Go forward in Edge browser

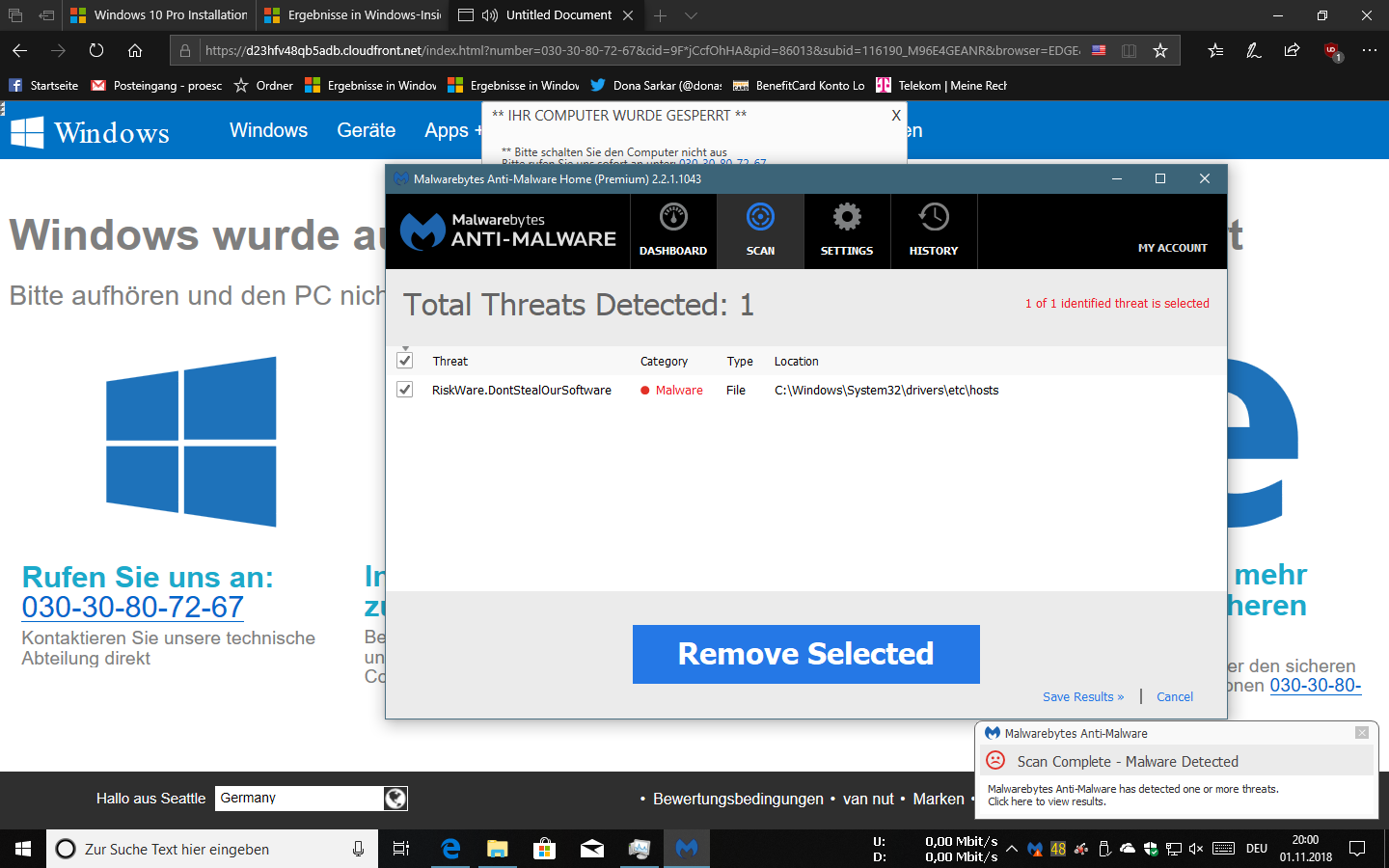pyautogui.click(x=58, y=50)
